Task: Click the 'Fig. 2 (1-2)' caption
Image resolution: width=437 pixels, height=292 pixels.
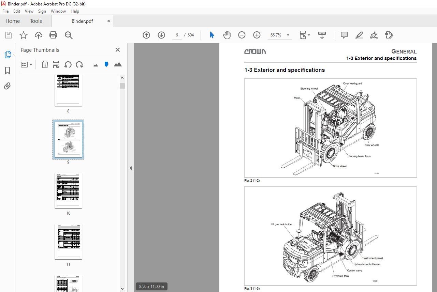Action: tap(252, 181)
